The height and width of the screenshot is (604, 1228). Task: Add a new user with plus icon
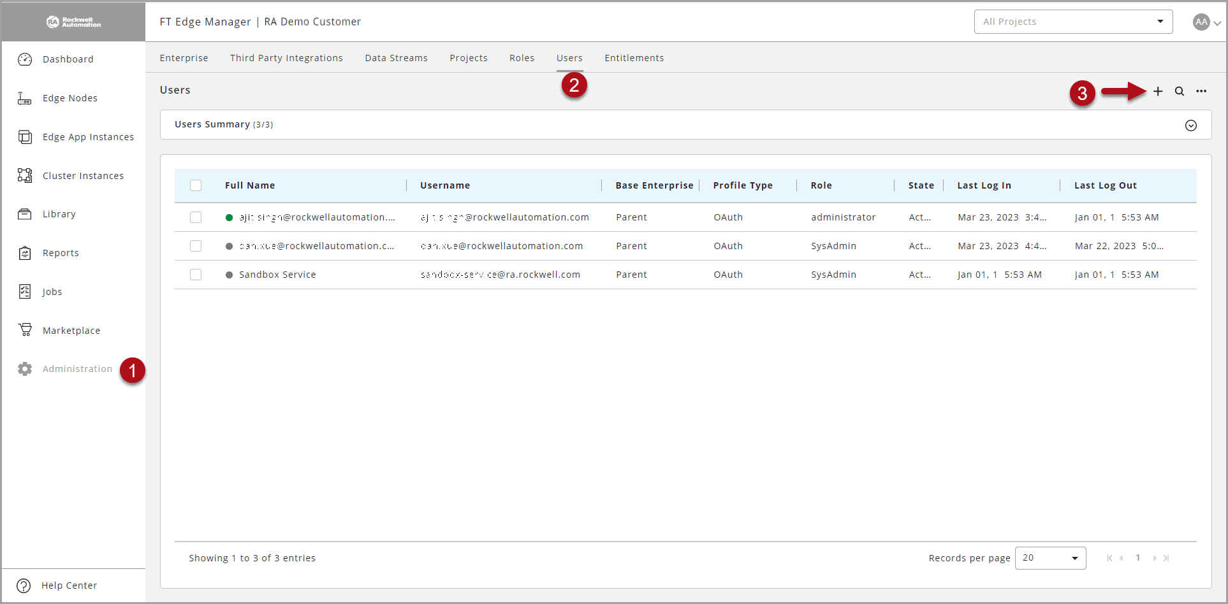click(x=1158, y=91)
